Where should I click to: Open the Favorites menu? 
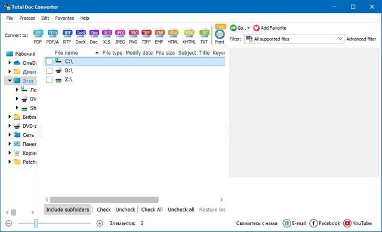tap(64, 18)
